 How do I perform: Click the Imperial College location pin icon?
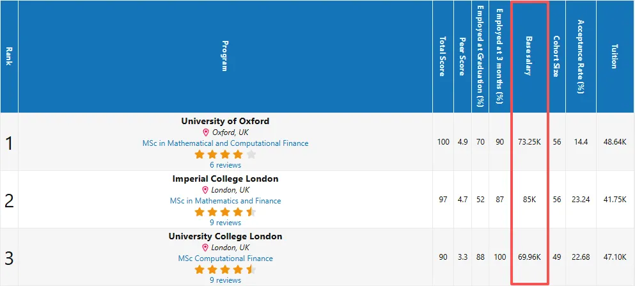205,190
